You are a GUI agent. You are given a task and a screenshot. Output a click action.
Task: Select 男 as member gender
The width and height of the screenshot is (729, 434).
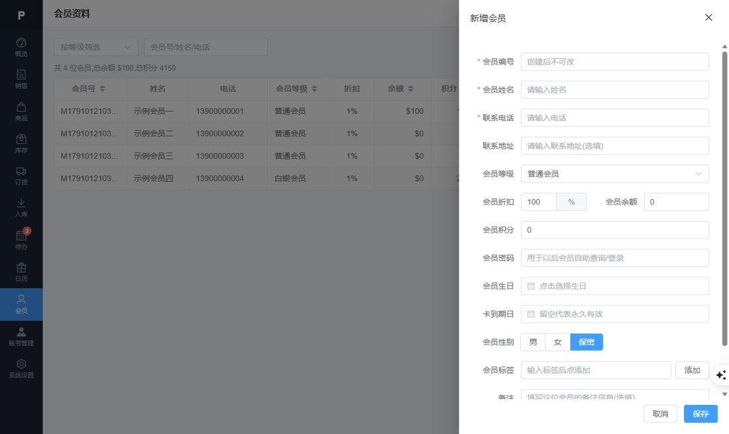(x=533, y=342)
